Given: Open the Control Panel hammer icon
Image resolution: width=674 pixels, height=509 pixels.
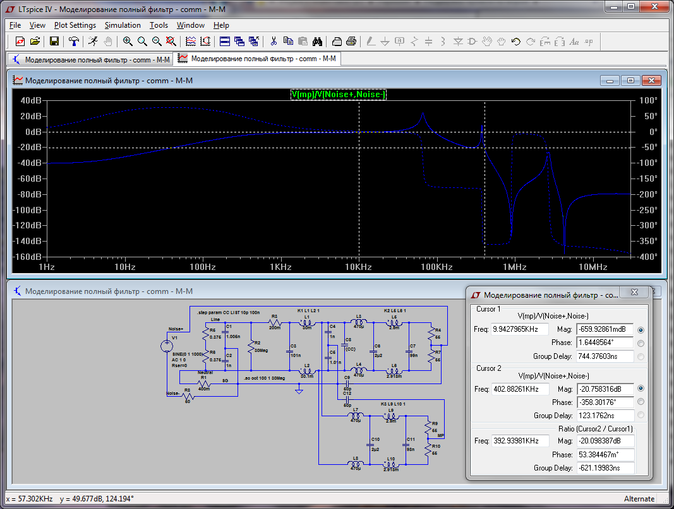Looking at the screenshot, I should tap(75, 42).
